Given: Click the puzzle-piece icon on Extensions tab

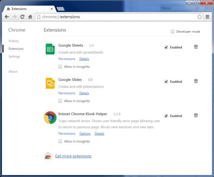Looking at the screenshot, I should pyautogui.click(x=9, y=9).
